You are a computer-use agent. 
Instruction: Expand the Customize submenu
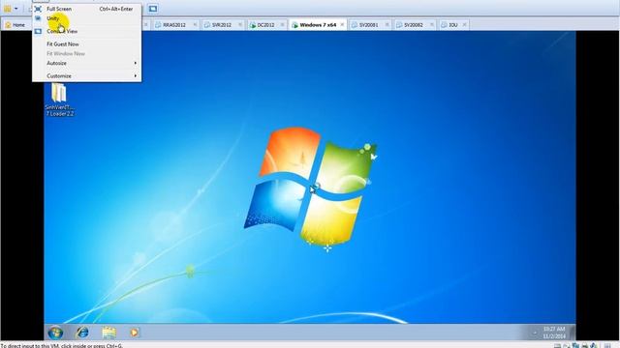tap(86, 75)
